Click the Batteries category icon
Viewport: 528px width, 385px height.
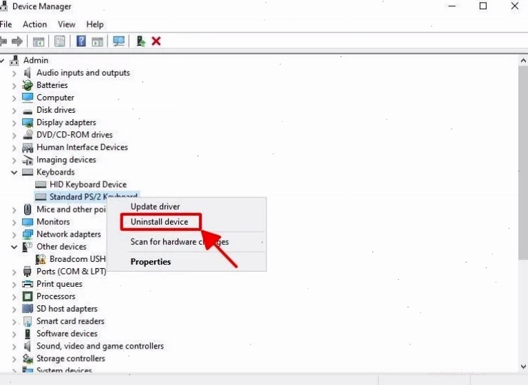(28, 85)
